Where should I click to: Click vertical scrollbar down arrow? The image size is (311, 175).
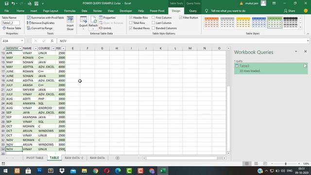[x=228, y=153]
